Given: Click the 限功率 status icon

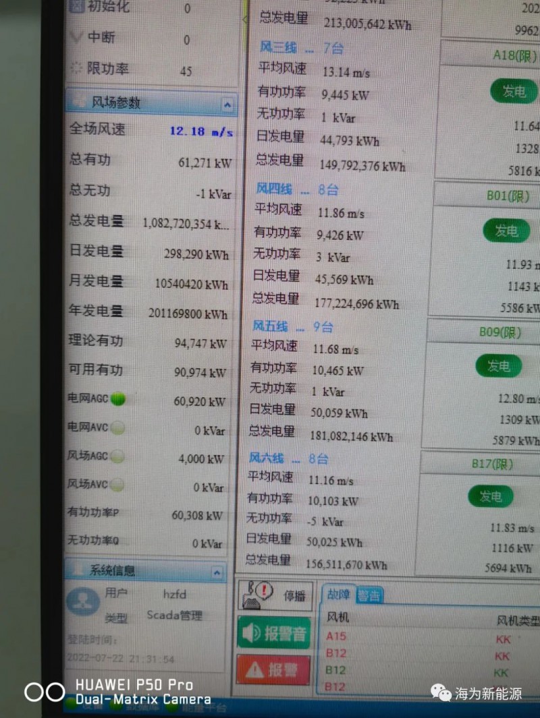Looking at the screenshot, I should [x=76, y=69].
